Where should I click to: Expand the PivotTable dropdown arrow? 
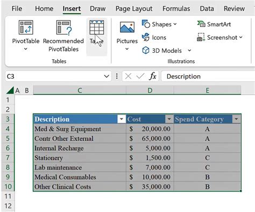(26, 49)
